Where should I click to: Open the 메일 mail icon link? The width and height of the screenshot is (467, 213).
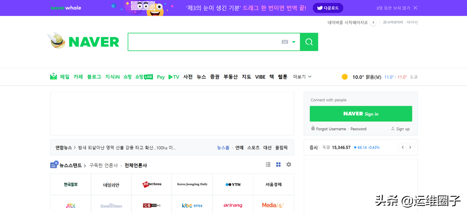[x=54, y=77]
